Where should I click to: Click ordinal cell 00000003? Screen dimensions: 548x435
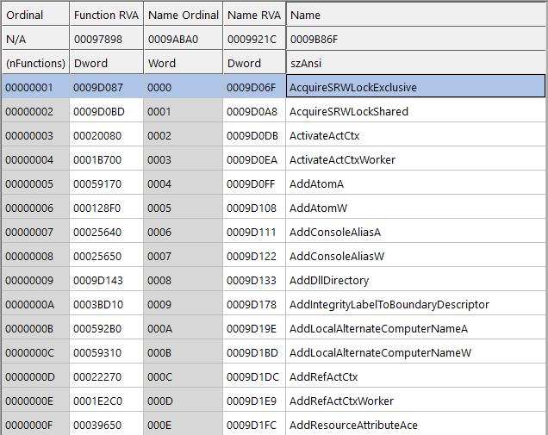click(x=35, y=135)
